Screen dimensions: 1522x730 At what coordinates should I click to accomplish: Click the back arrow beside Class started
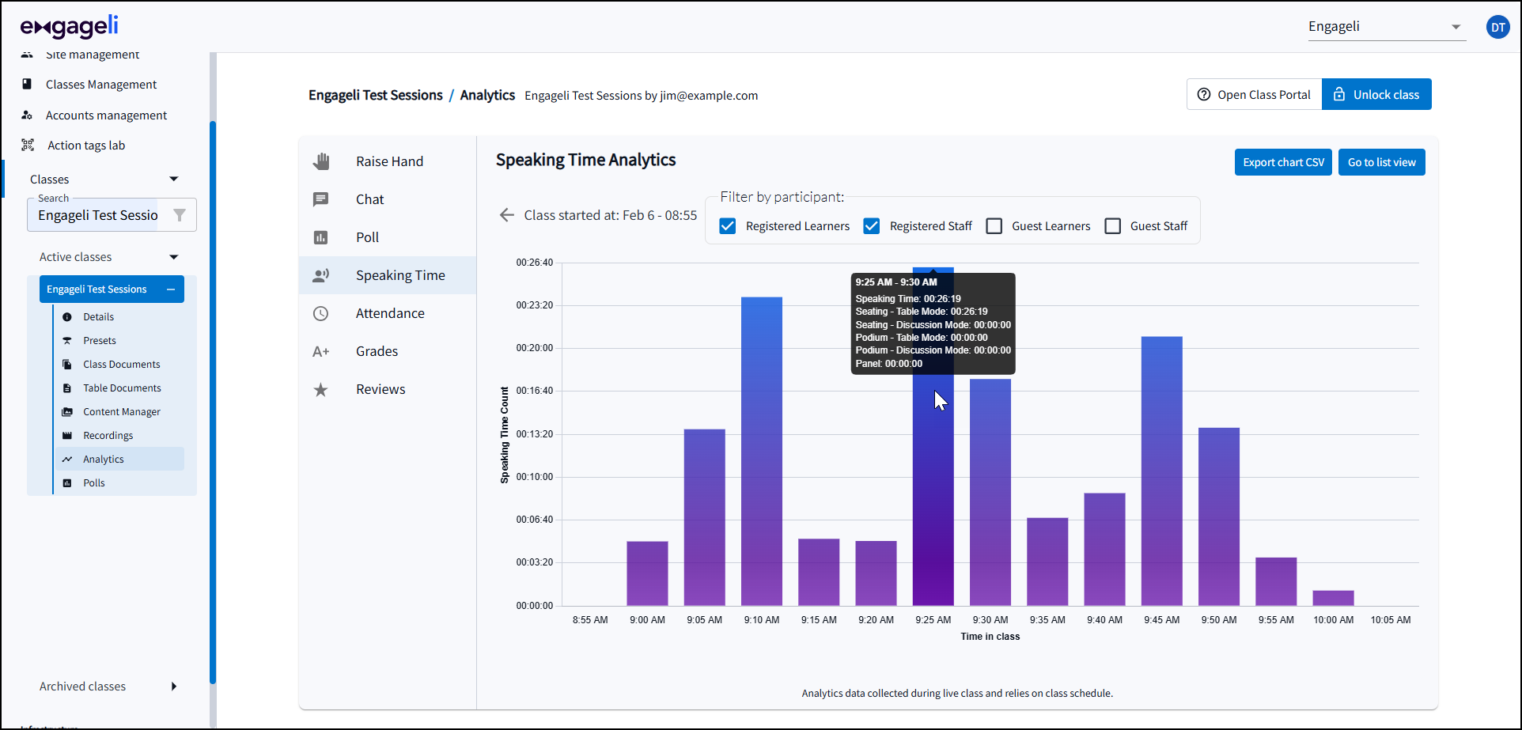point(507,215)
